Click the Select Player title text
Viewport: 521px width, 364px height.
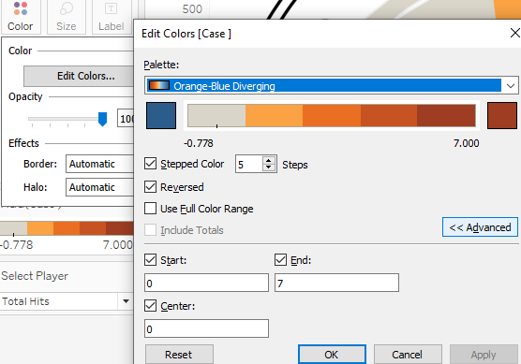click(x=35, y=276)
